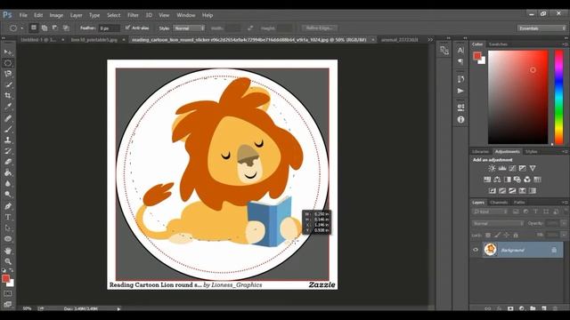Screen dimensions: 570x320
Task: Enable Add to selection mode
Action: 45,28
